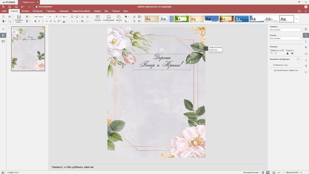Toggle the Автосохранение switch
Viewport: 309px width, 174px height.
pos(36,7)
